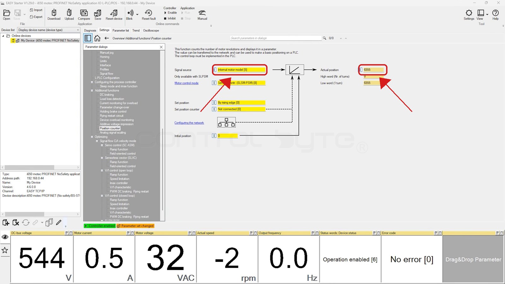Screen dimensions: 505x284
Task: Collapse Sensorless vector (SLVC) node
Action: pyautogui.click(x=102, y=158)
